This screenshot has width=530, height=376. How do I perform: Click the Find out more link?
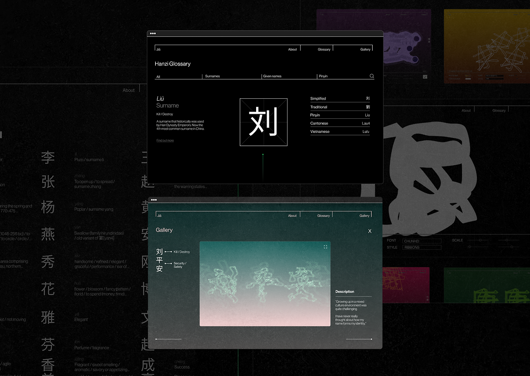[165, 141]
